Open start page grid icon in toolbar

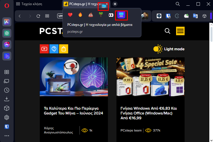[47, 16]
